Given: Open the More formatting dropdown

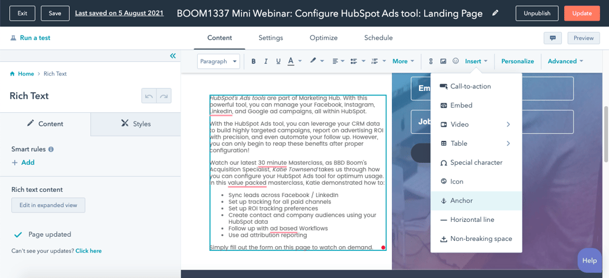Looking at the screenshot, I should (x=403, y=61).
